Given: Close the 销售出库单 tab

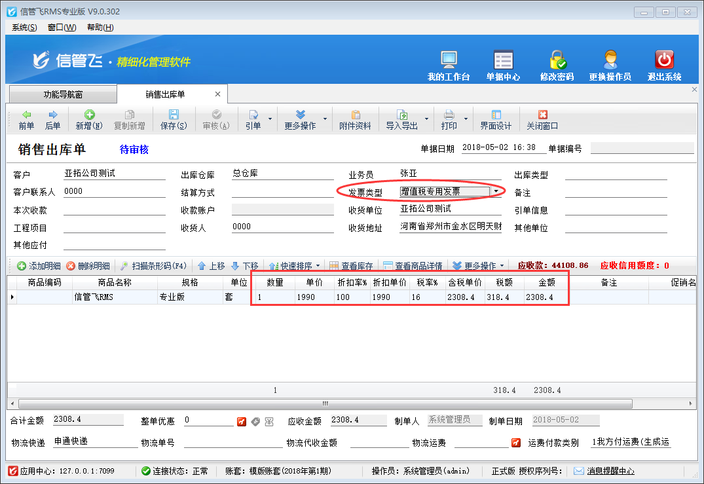Looking at the screenshot, I should (218, 94).
